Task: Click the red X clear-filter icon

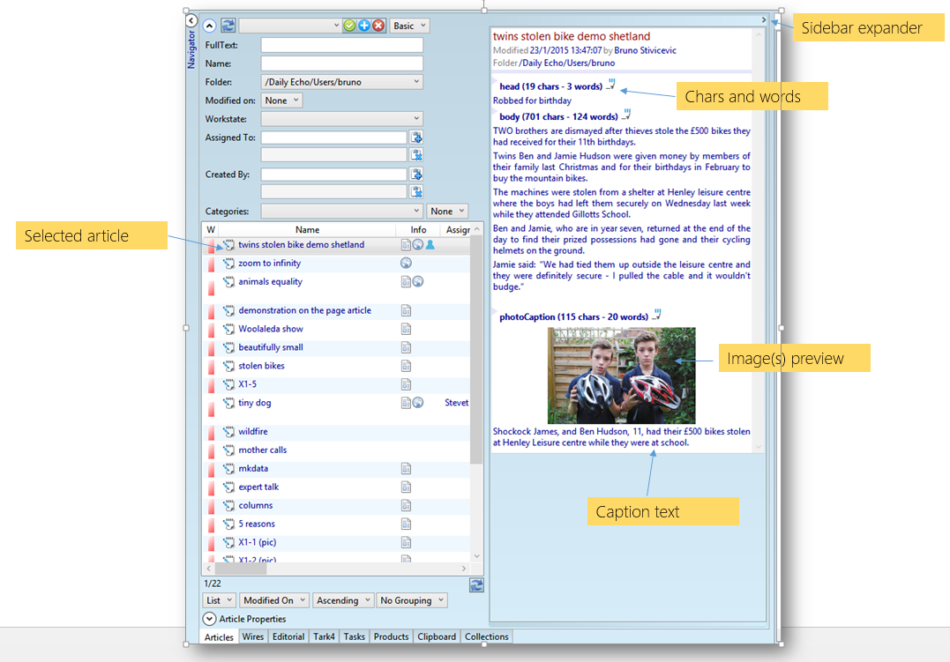Action: tap(378, 26)
